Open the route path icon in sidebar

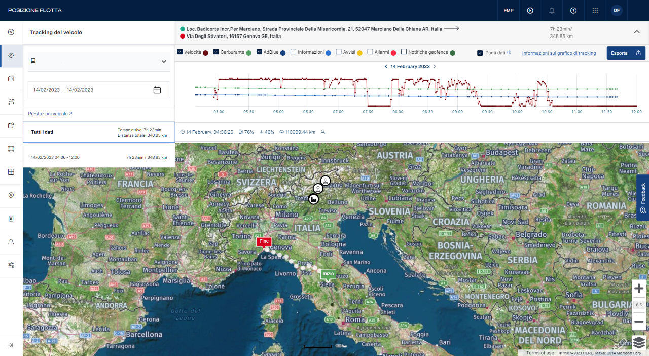point(11,102)
